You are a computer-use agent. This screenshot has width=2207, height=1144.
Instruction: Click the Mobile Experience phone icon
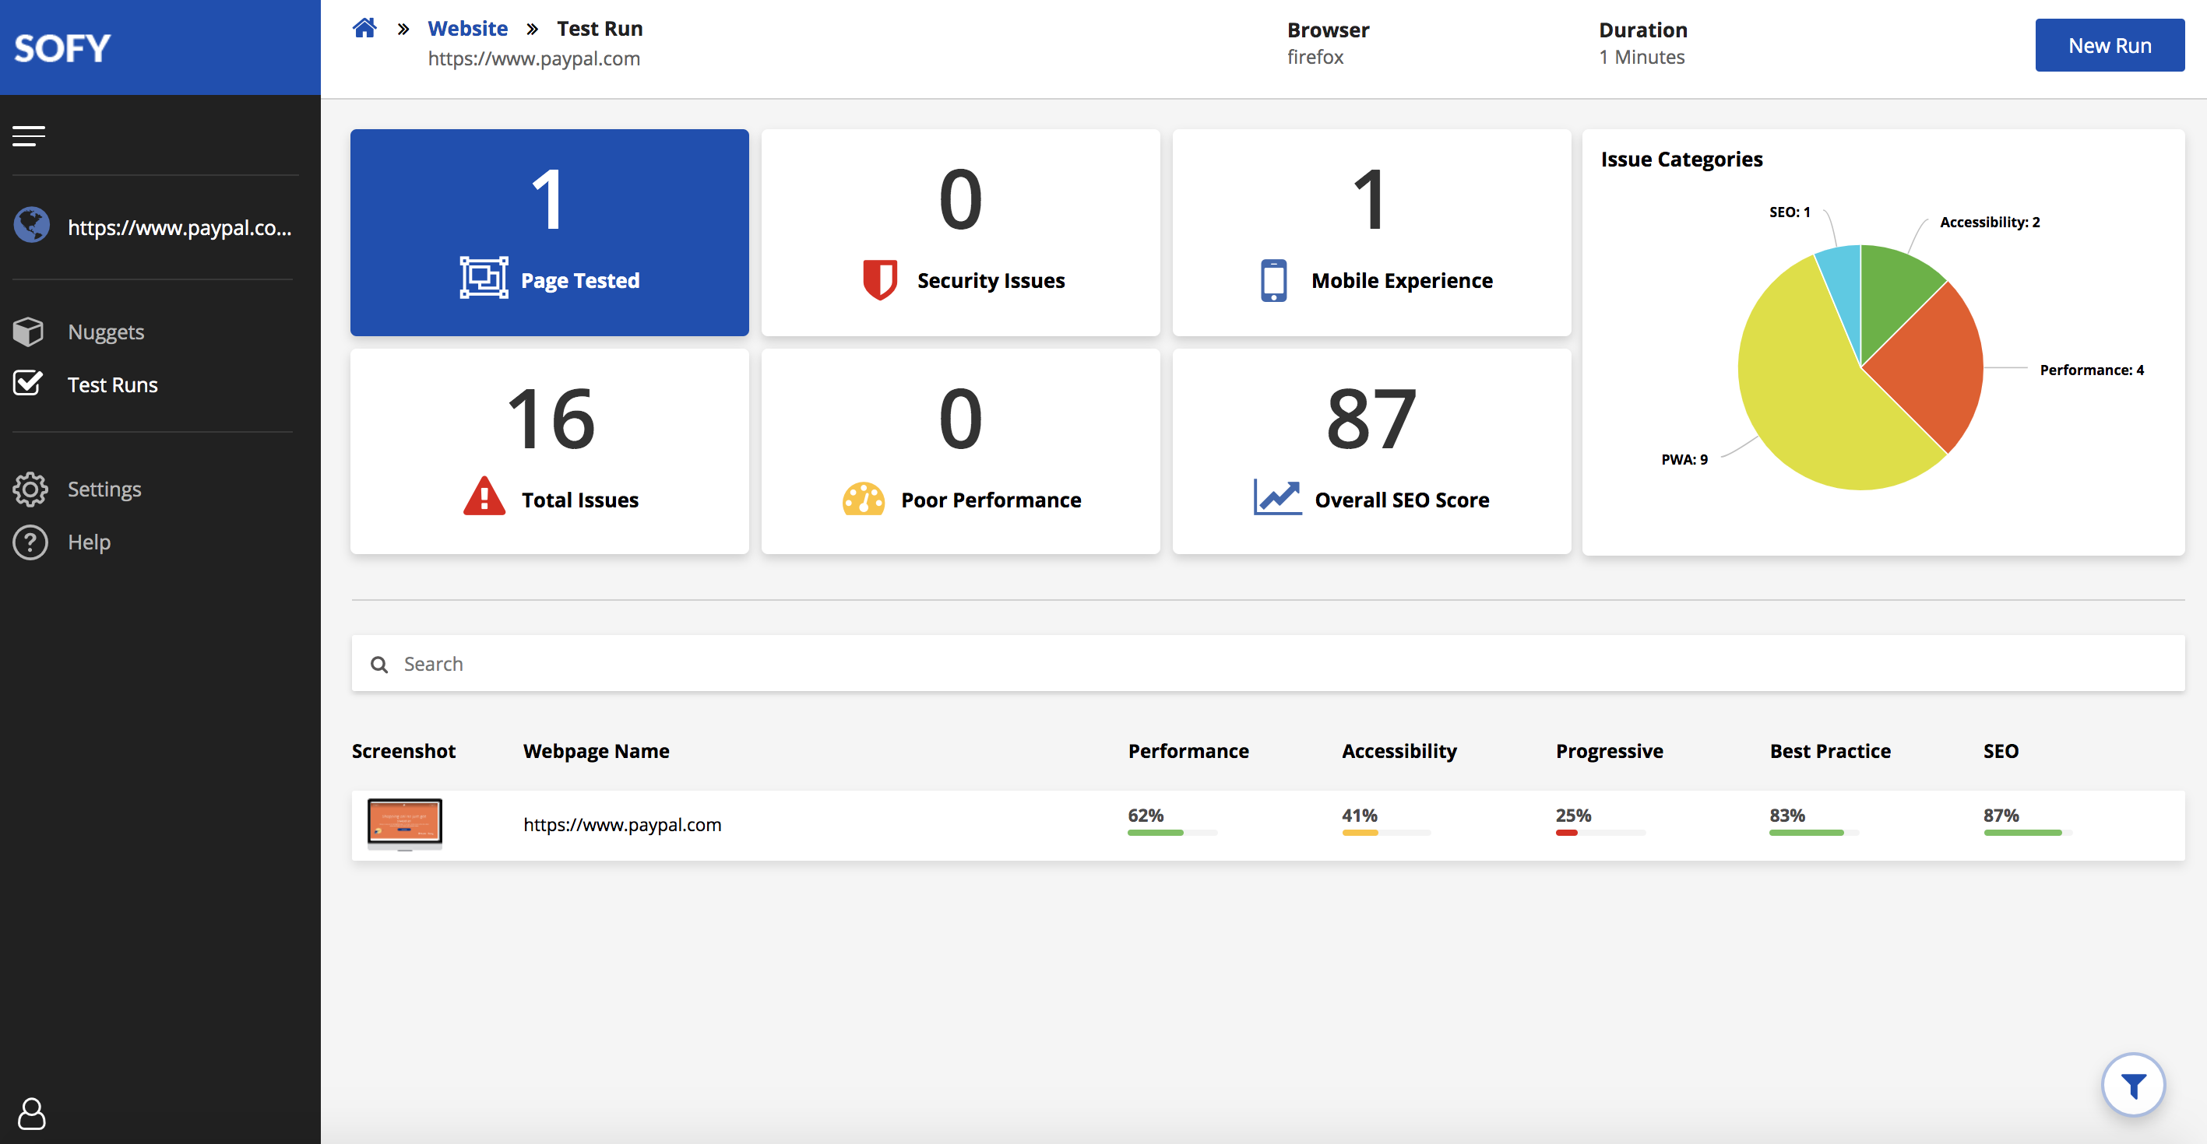[x=1274, y=280]
